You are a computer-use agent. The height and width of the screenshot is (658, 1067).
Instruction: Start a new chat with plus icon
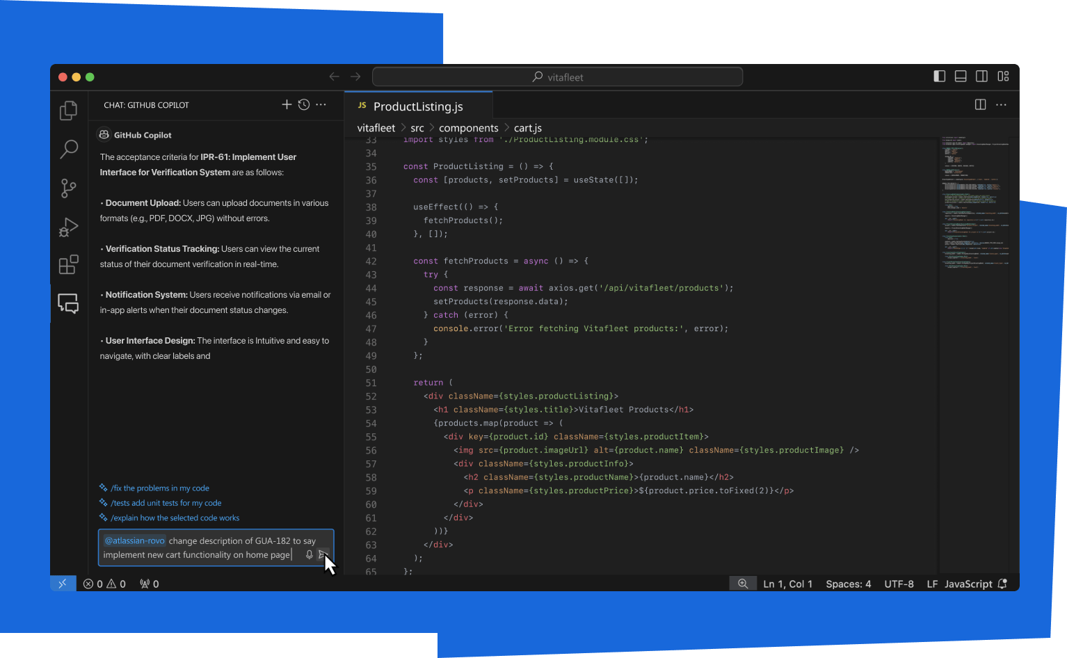pyautogui.click(x=287, y=104)
